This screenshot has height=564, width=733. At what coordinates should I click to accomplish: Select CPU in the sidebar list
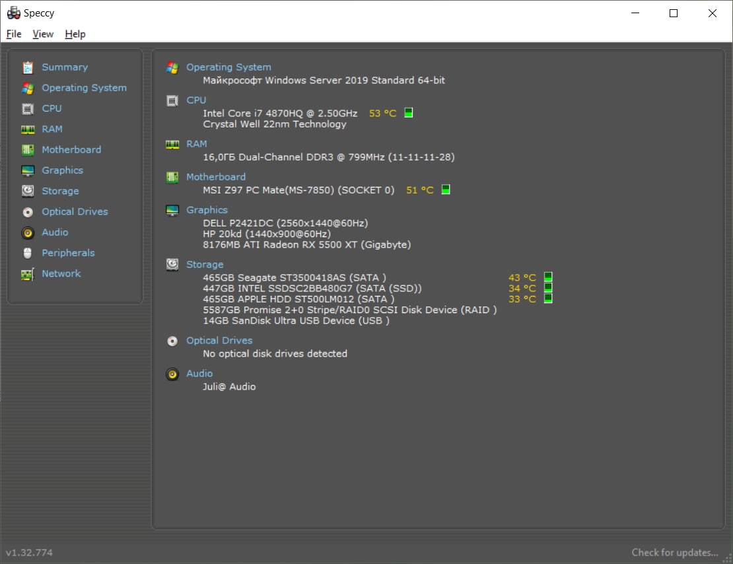point(52,108)
